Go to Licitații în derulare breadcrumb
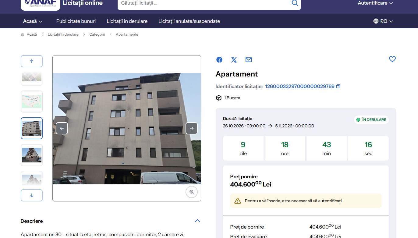Screen dimensions: 418x238 click(63, 34)
